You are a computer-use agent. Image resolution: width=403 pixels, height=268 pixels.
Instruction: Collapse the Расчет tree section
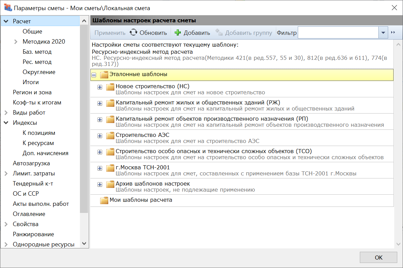pos(6,21)
